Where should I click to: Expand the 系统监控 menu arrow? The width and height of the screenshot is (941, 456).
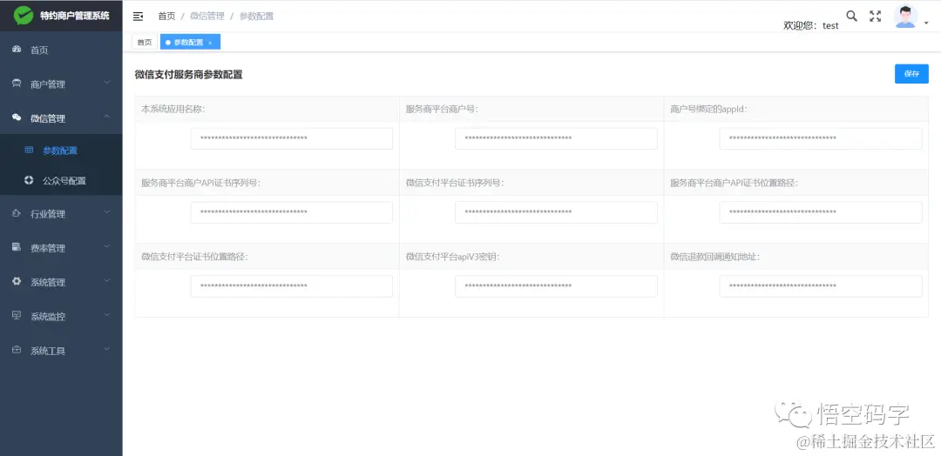point(107,314)
